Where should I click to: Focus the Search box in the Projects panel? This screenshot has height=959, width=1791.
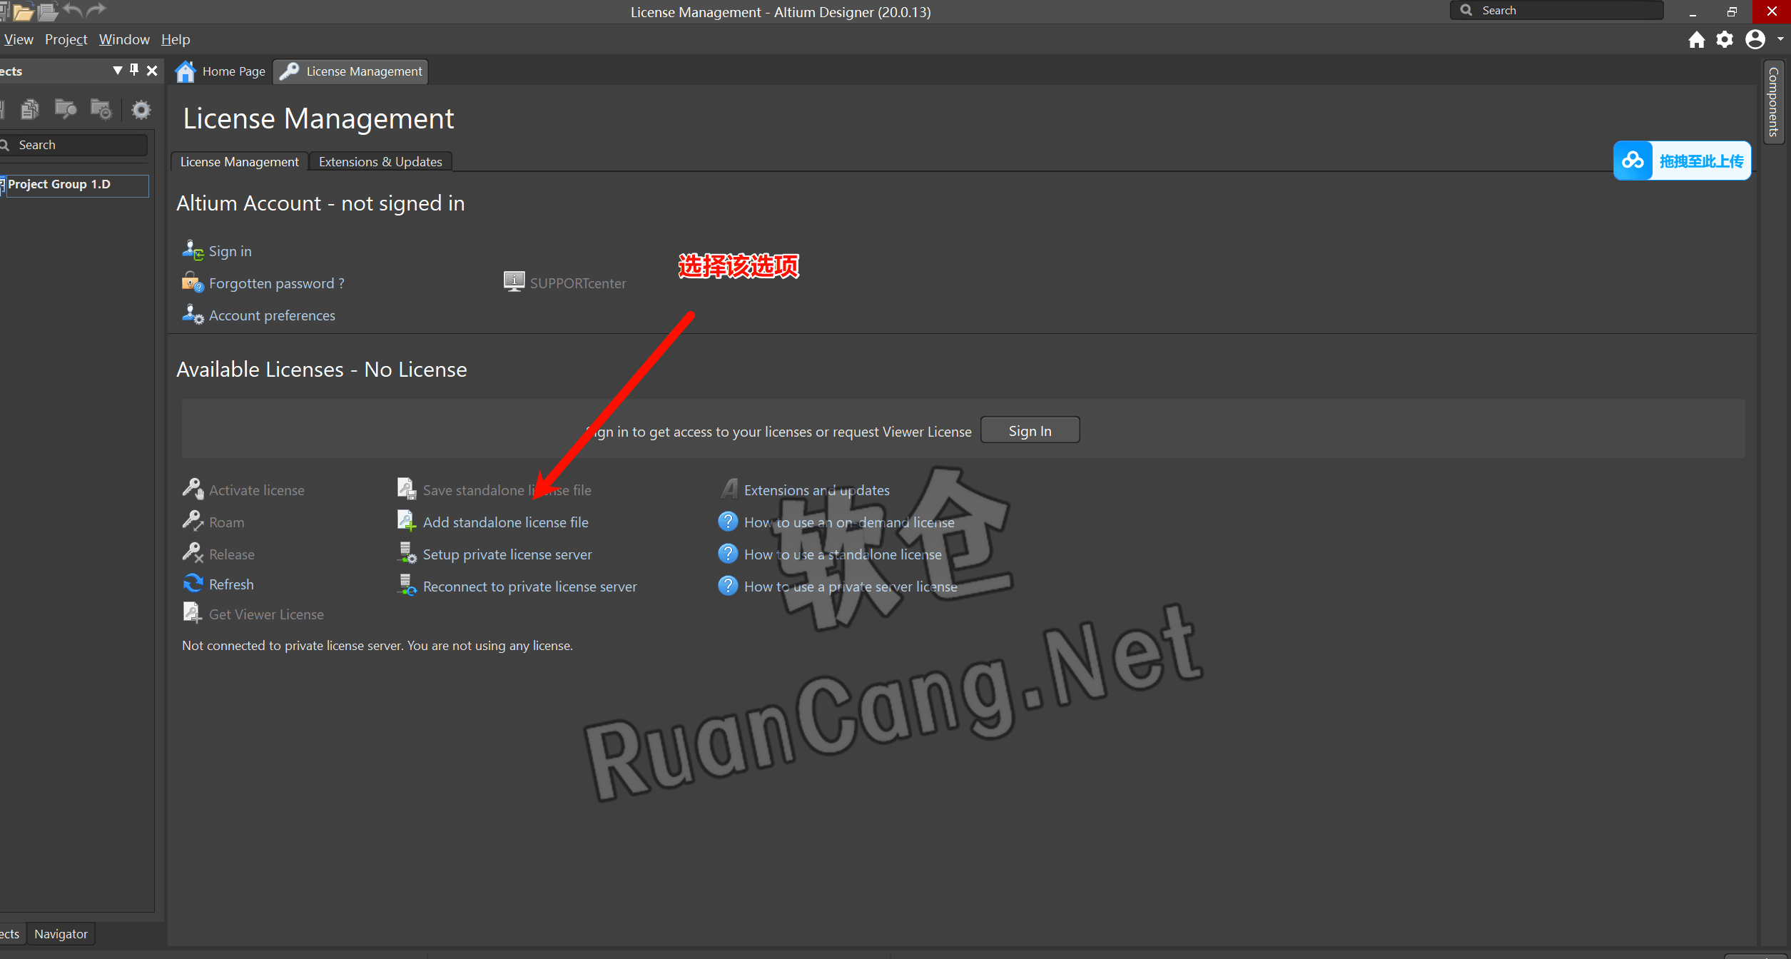click(74, 145)
